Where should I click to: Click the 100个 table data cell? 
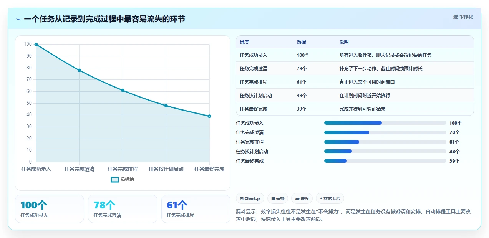coord(303,55)
